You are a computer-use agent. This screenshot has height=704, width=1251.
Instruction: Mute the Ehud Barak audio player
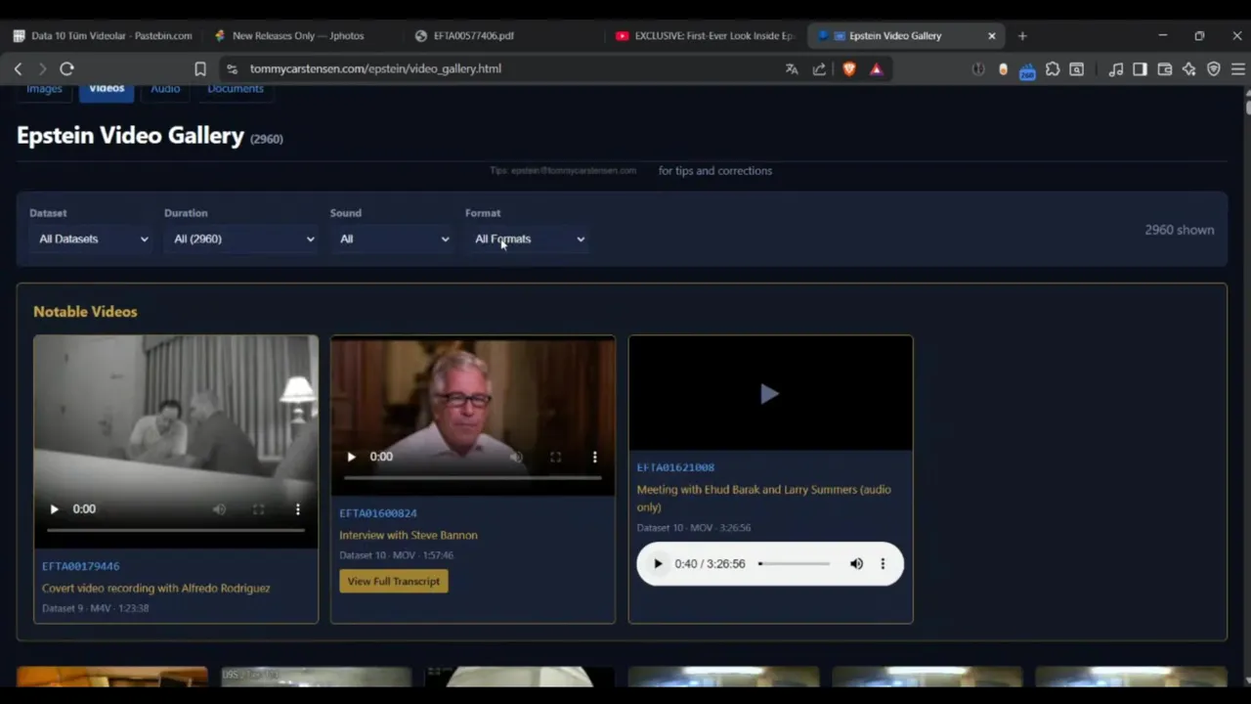coord(856,563)
